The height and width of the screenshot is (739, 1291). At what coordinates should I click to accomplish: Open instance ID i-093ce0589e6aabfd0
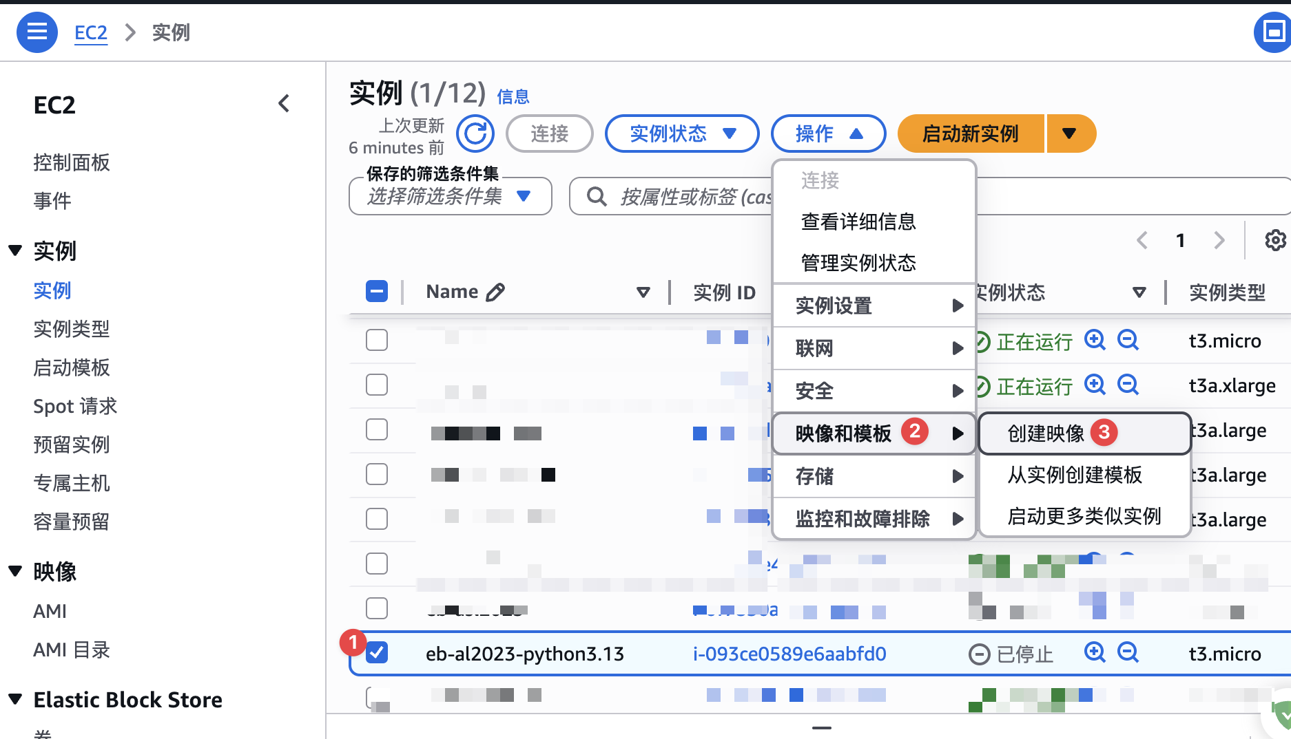click(789, 654)
